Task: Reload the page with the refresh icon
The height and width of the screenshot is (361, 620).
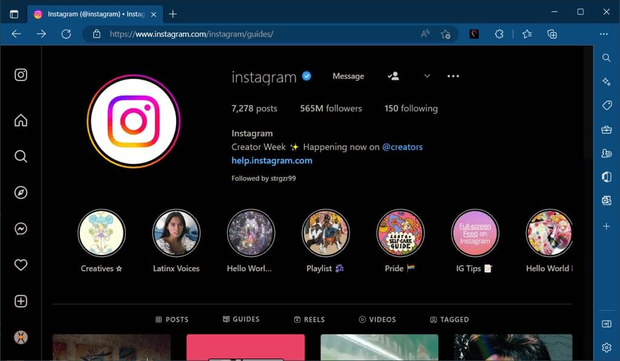Action: tap(67, 34)
